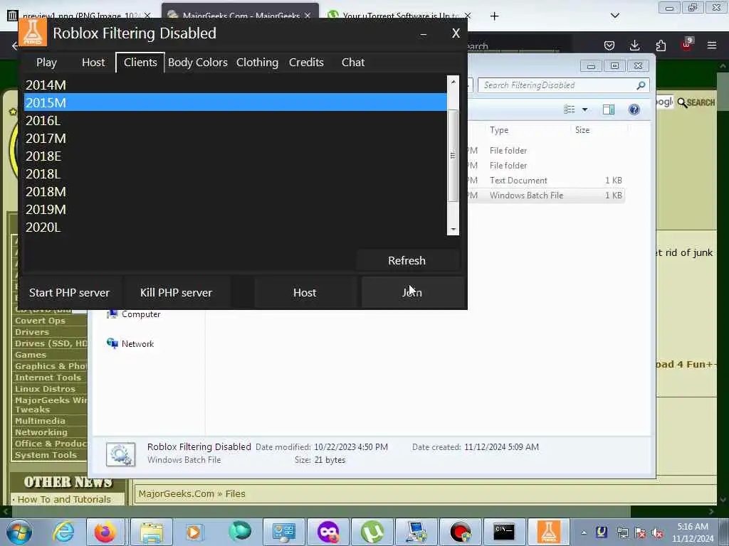Image resolution: width=729 pixels, height=546 pixels.
Task: Sort by the Type column header
Action: coord(499,130)
